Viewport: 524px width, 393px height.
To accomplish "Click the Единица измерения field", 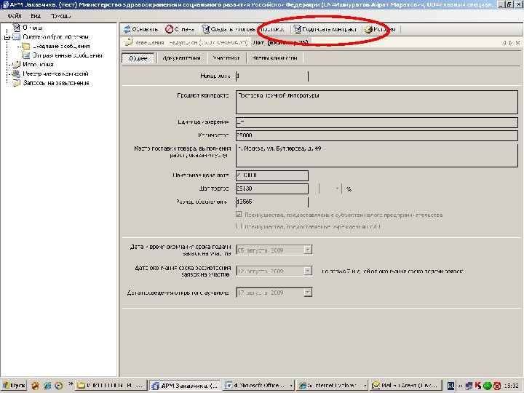I will (x=377, y=122).
